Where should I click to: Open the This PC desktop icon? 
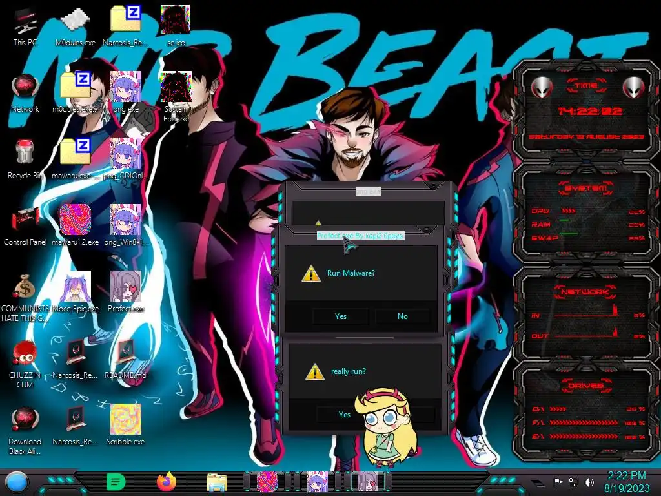25,26
